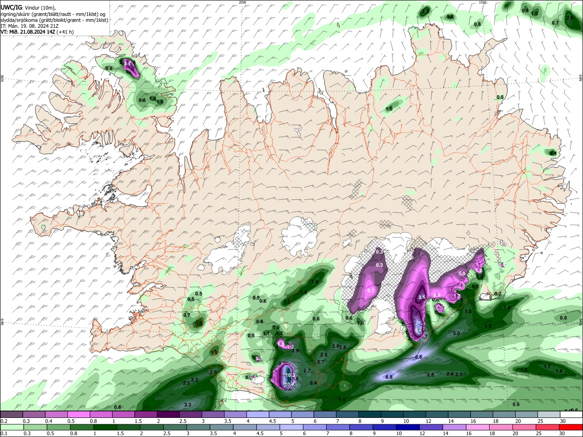The image size is (583, 437).
Task: Click the '3.0' rainfall value in the southeast
Action: tap(456, 333)
